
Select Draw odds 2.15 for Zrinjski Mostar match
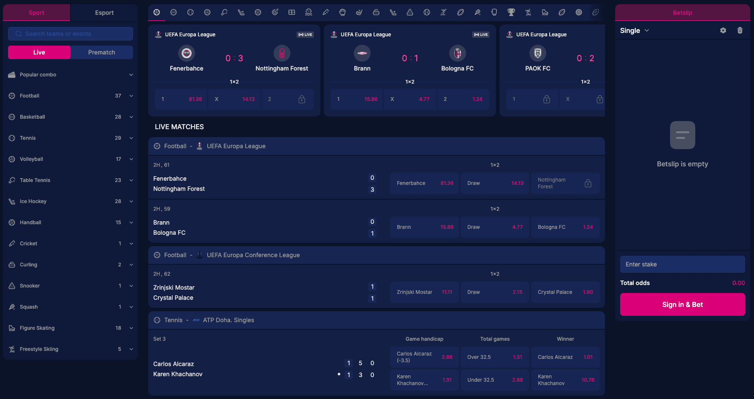pyautogui.click(x=494, y=292)
